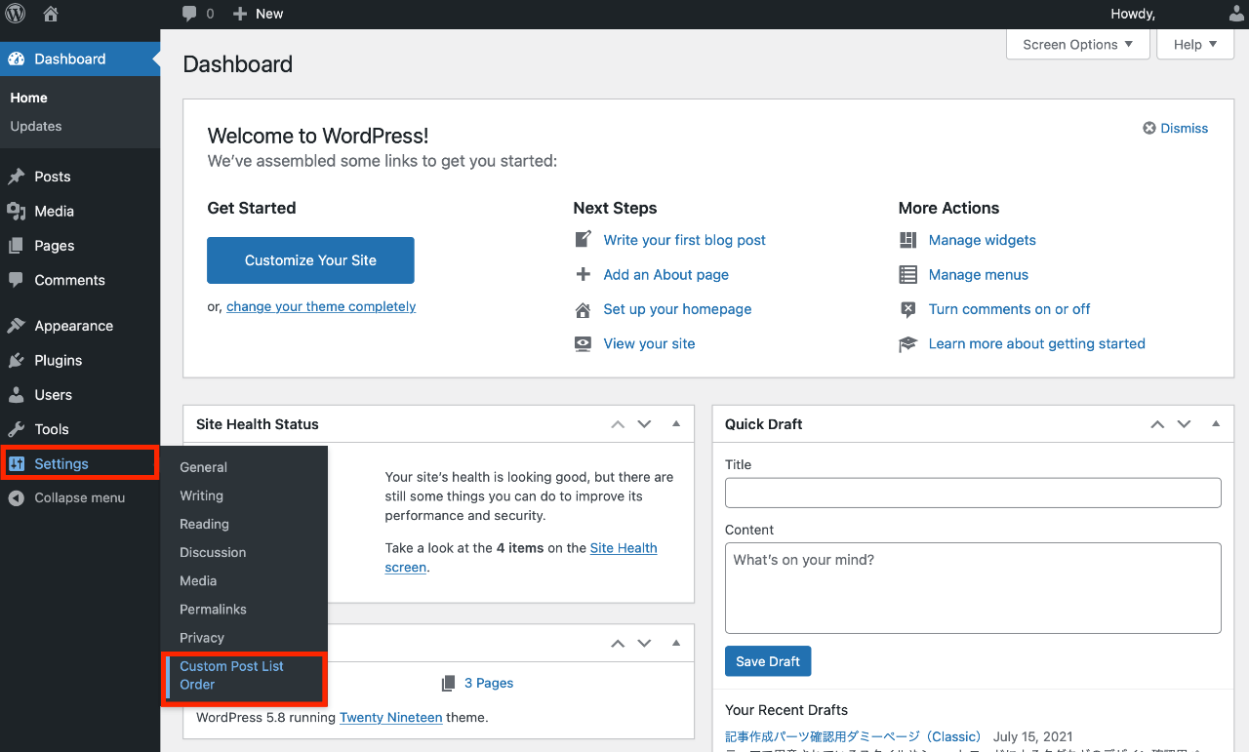
Task: Open the Write your first blog post link
Action: pos(685,240)
